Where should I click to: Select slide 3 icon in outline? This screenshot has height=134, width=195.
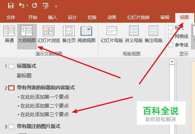12,127
